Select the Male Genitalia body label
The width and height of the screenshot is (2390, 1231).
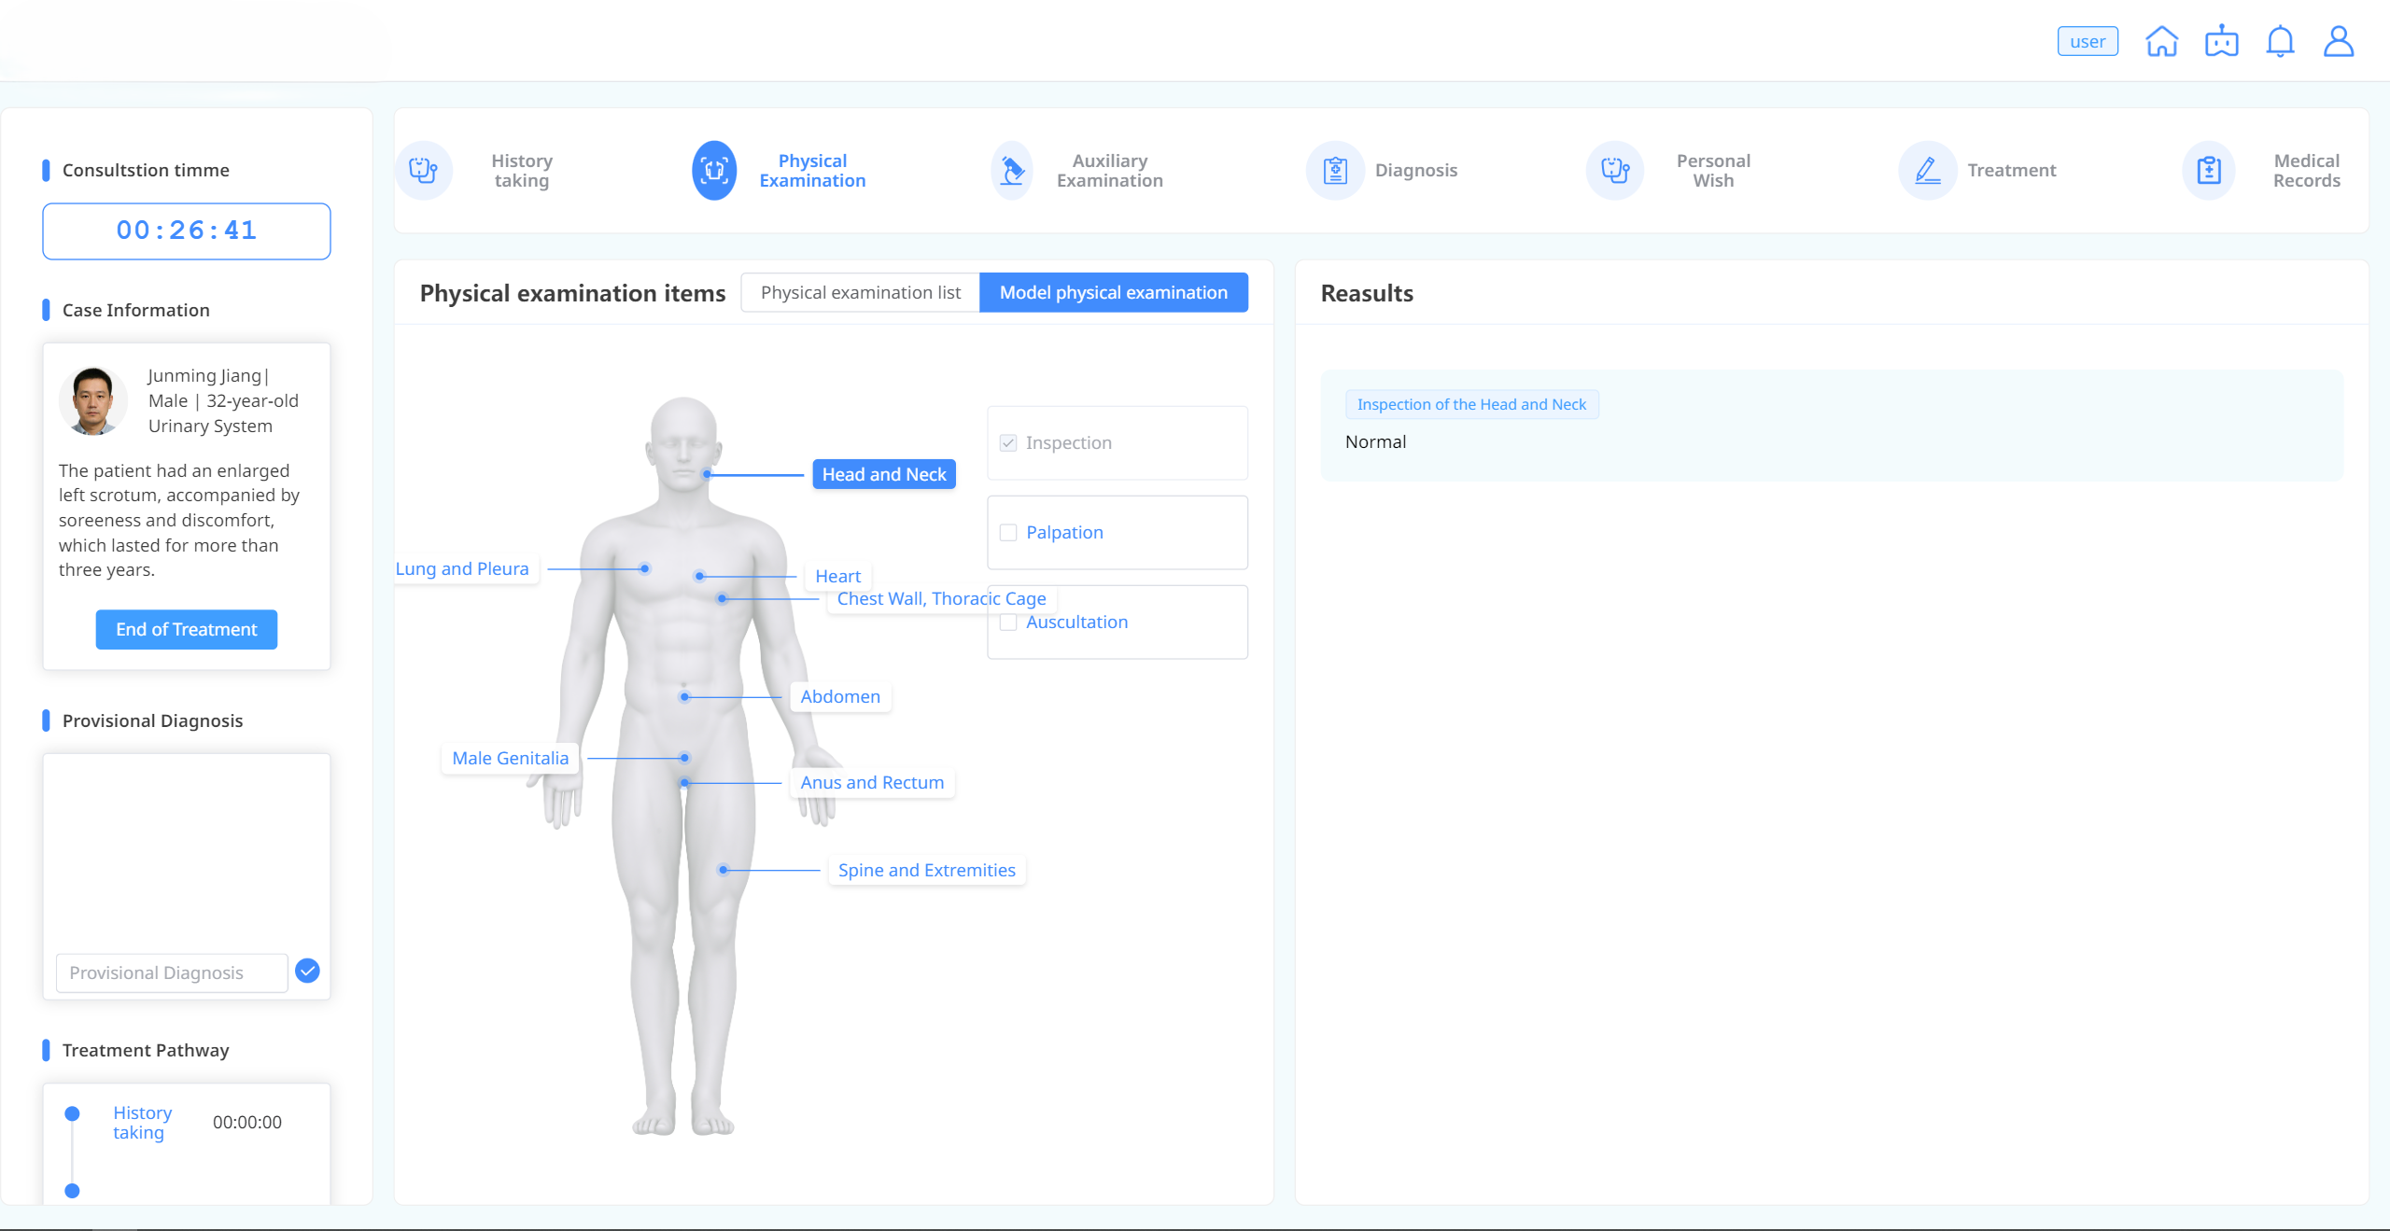(x=510, y=759)
